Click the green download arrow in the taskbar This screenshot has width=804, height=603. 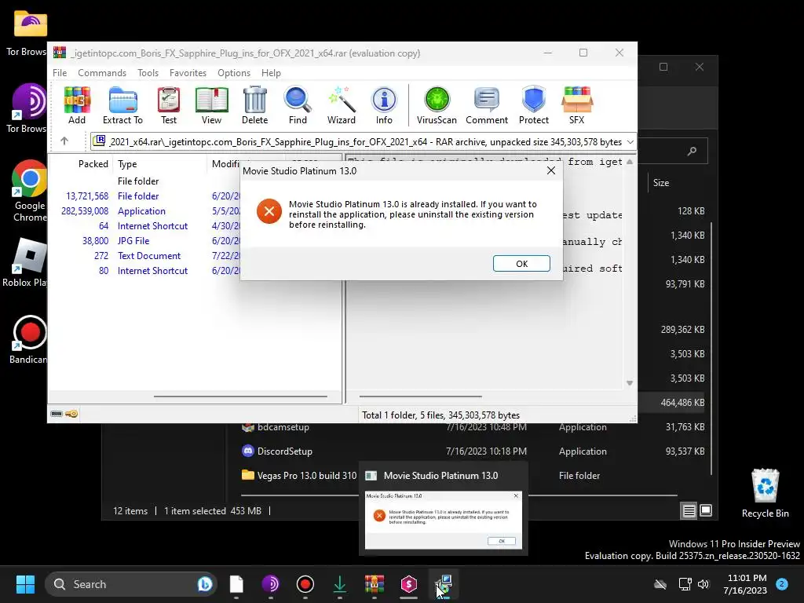point(339,584)
